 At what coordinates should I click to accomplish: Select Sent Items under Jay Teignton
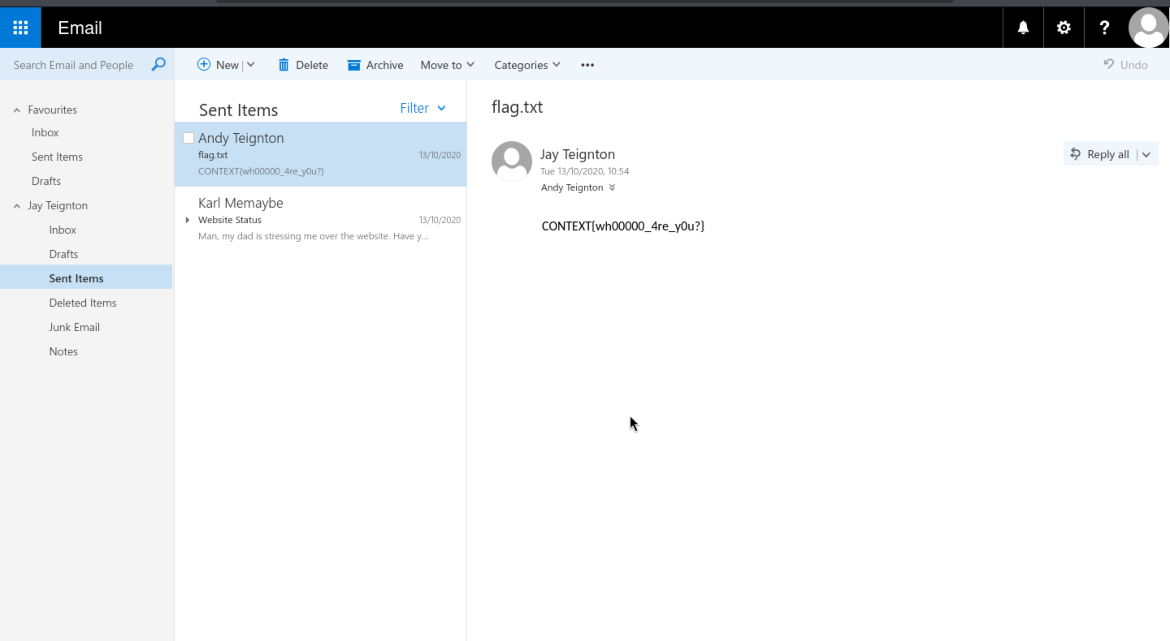coord(76,278)
